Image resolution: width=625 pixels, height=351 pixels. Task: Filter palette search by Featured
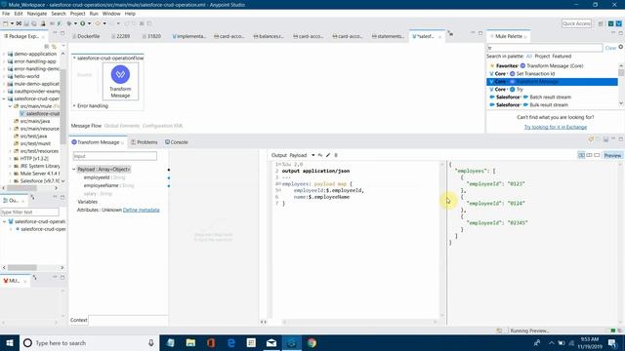tap(562, 57)
